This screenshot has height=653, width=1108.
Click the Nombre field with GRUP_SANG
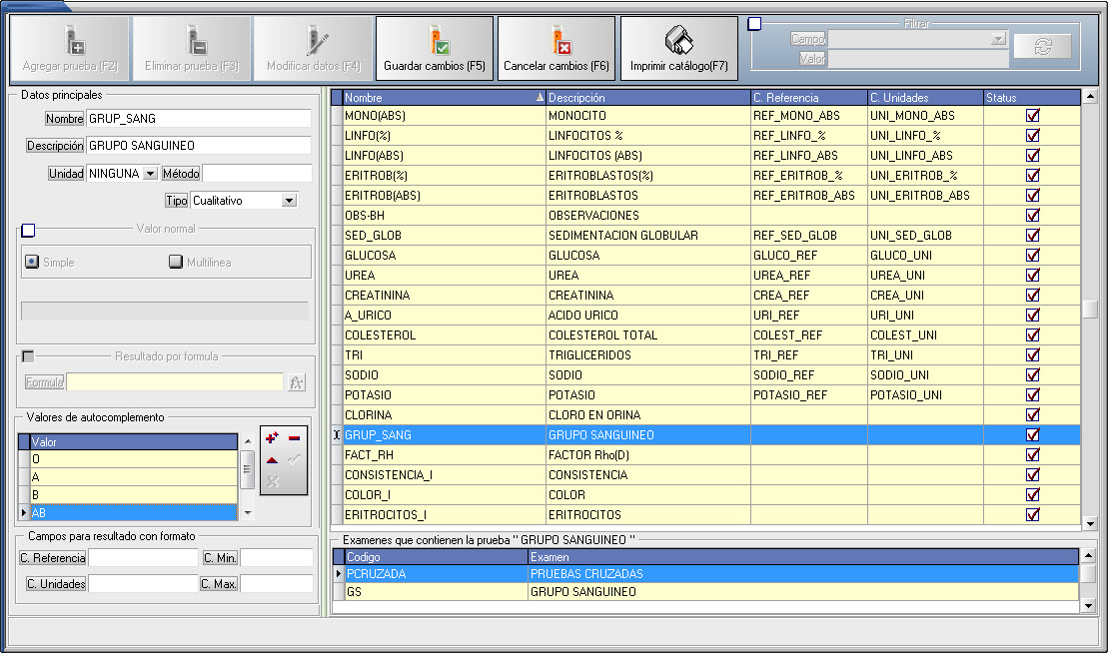tap(199, 119)
